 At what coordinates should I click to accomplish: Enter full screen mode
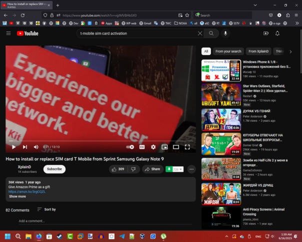coord(187,147)
